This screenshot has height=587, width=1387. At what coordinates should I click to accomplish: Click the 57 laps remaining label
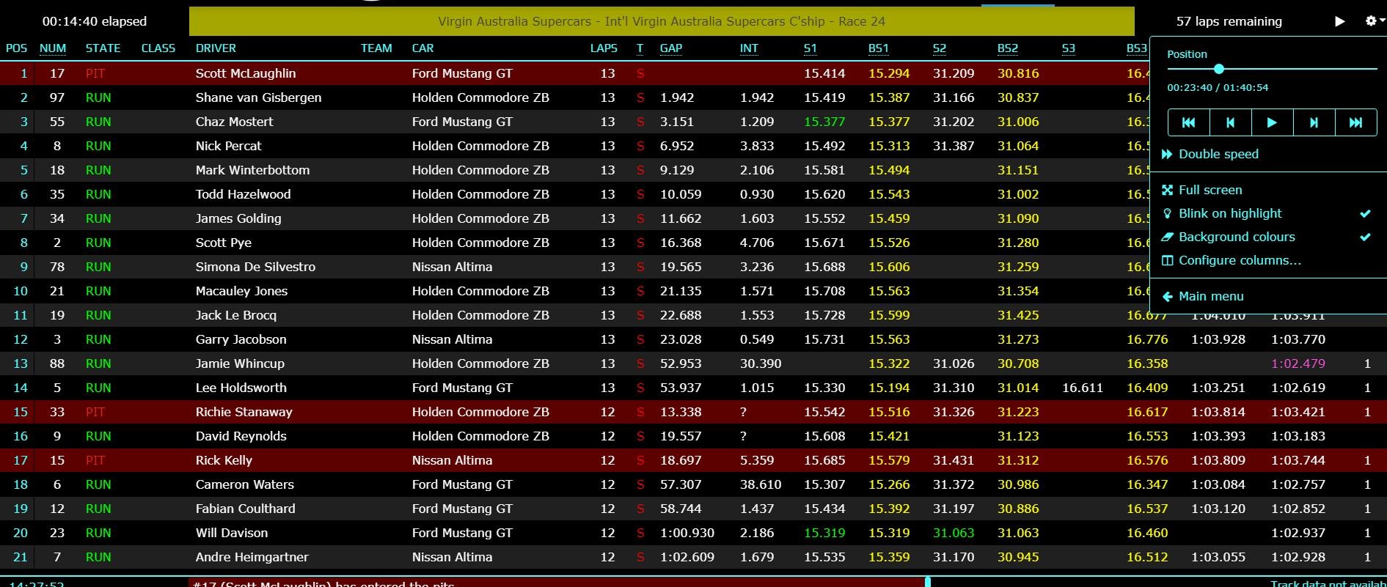pos(1229,21)
